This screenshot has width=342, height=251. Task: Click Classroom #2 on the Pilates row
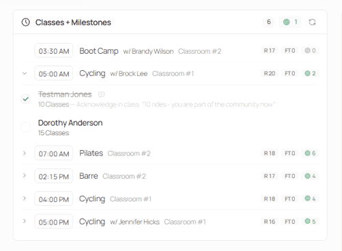[129, 153]
